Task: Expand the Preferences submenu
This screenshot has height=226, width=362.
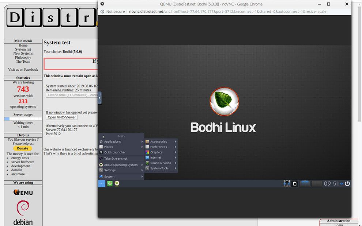Action: tap(161, 147)
